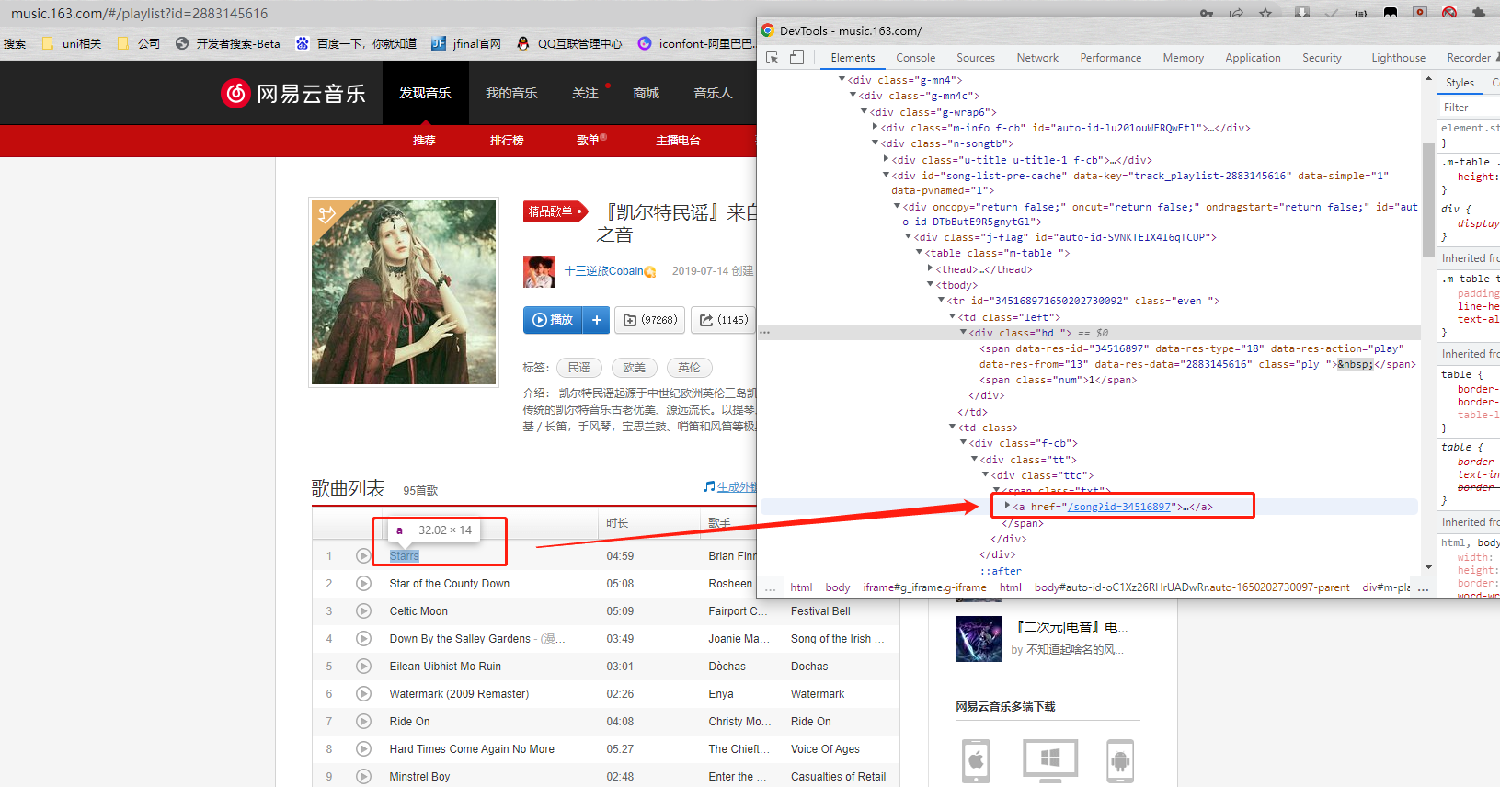Expand the div u-title u-title-1 node

tap(886, 160)
